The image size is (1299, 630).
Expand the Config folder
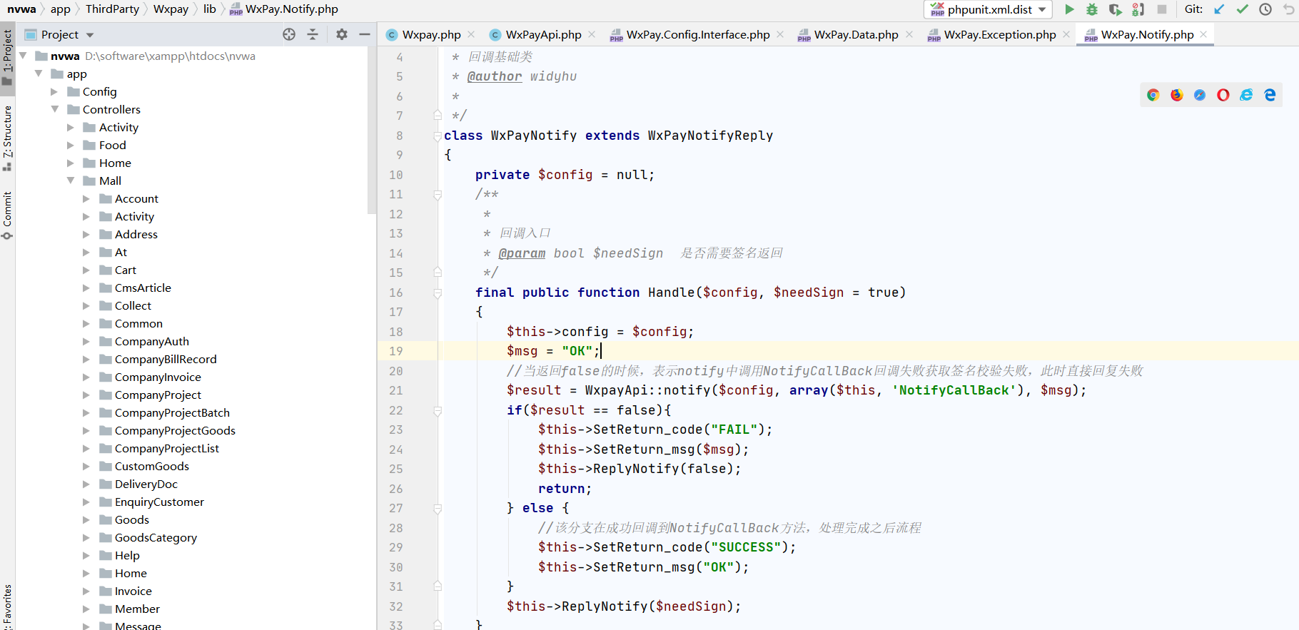coord(54,91)
